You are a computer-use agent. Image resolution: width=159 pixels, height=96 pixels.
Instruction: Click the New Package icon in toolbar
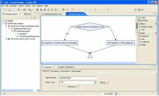coord(52,10)
